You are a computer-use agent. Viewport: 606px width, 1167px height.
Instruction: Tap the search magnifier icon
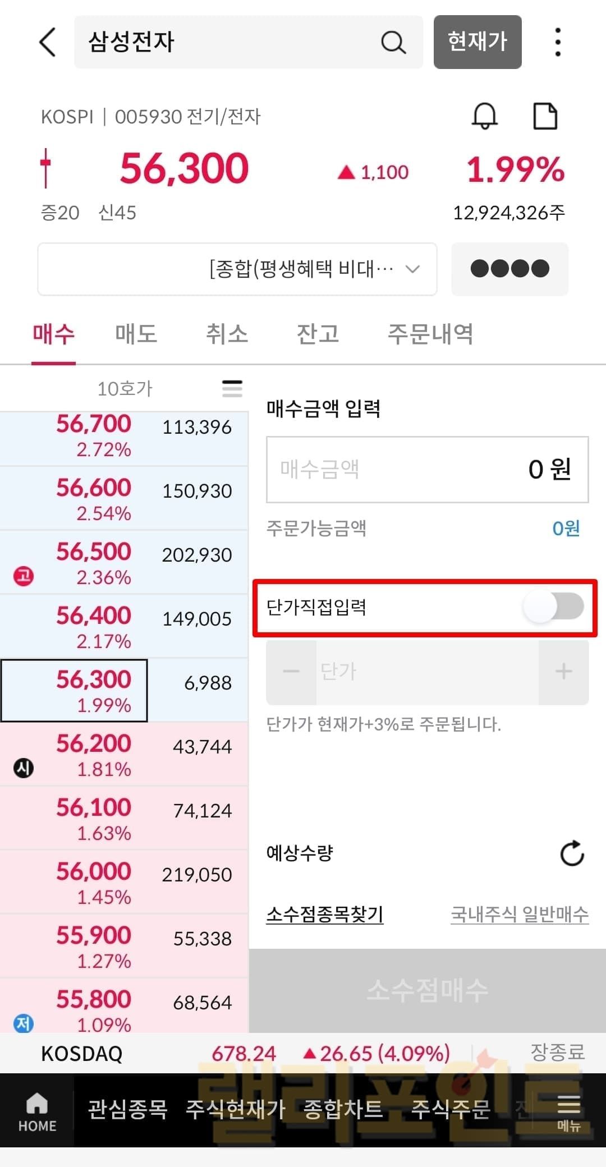(x=393, y=42)
